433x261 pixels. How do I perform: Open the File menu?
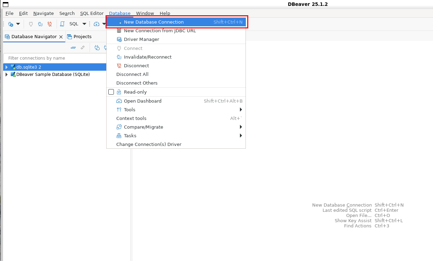point(9,13)
